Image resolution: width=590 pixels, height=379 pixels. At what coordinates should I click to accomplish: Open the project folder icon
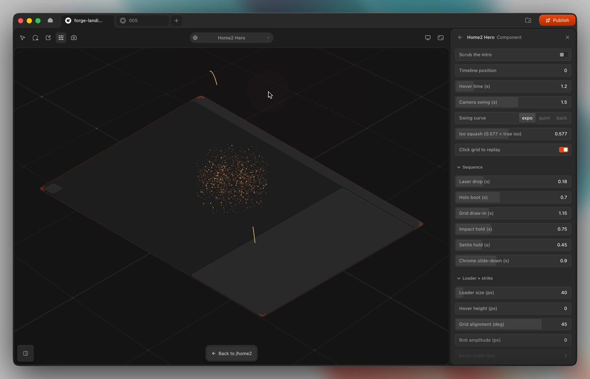click(528, 20)
